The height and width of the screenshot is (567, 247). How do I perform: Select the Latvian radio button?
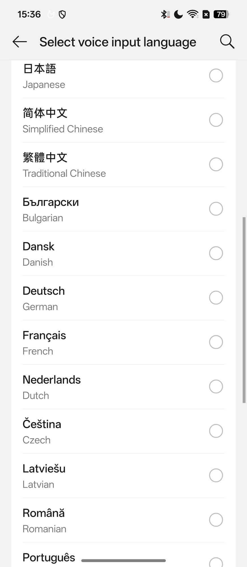pos(216,475)
